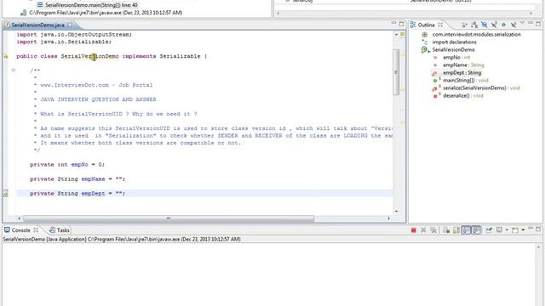Toggle show console on standard output change

(466, 230)
